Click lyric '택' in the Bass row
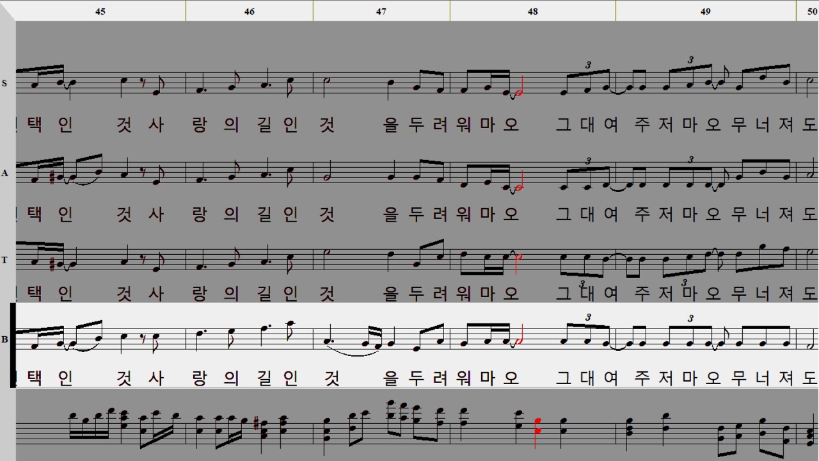Image resolution: width=819 pixels, height=461 pixels. point(36,378)
